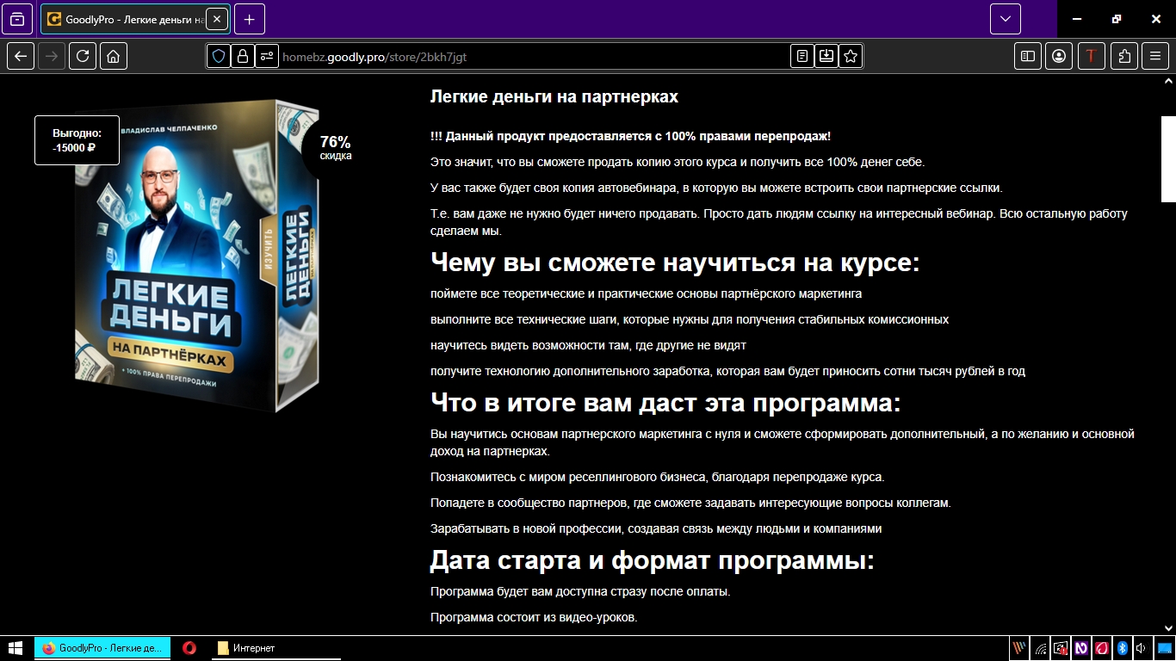Bookmark the page using the star icon
This screenshot has width=1176, height=661.
[x=851, y=55]
